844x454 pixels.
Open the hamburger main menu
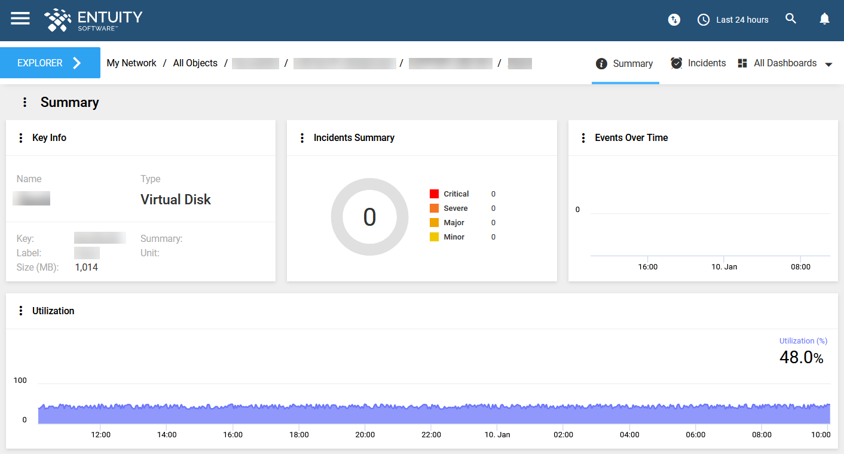[x=20, y=19]
